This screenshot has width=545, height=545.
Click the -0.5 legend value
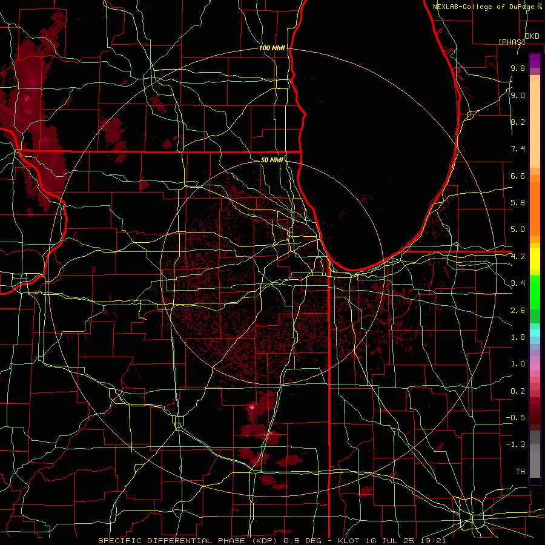click(515, 417)
